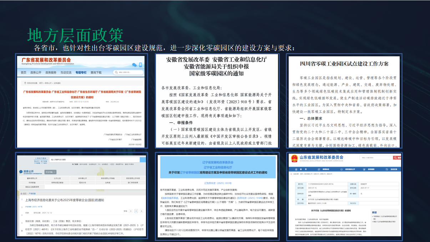Click red 搜索 search button on Shandong page
This screenshot has height=242, width=430.
[x=397, y=158]
